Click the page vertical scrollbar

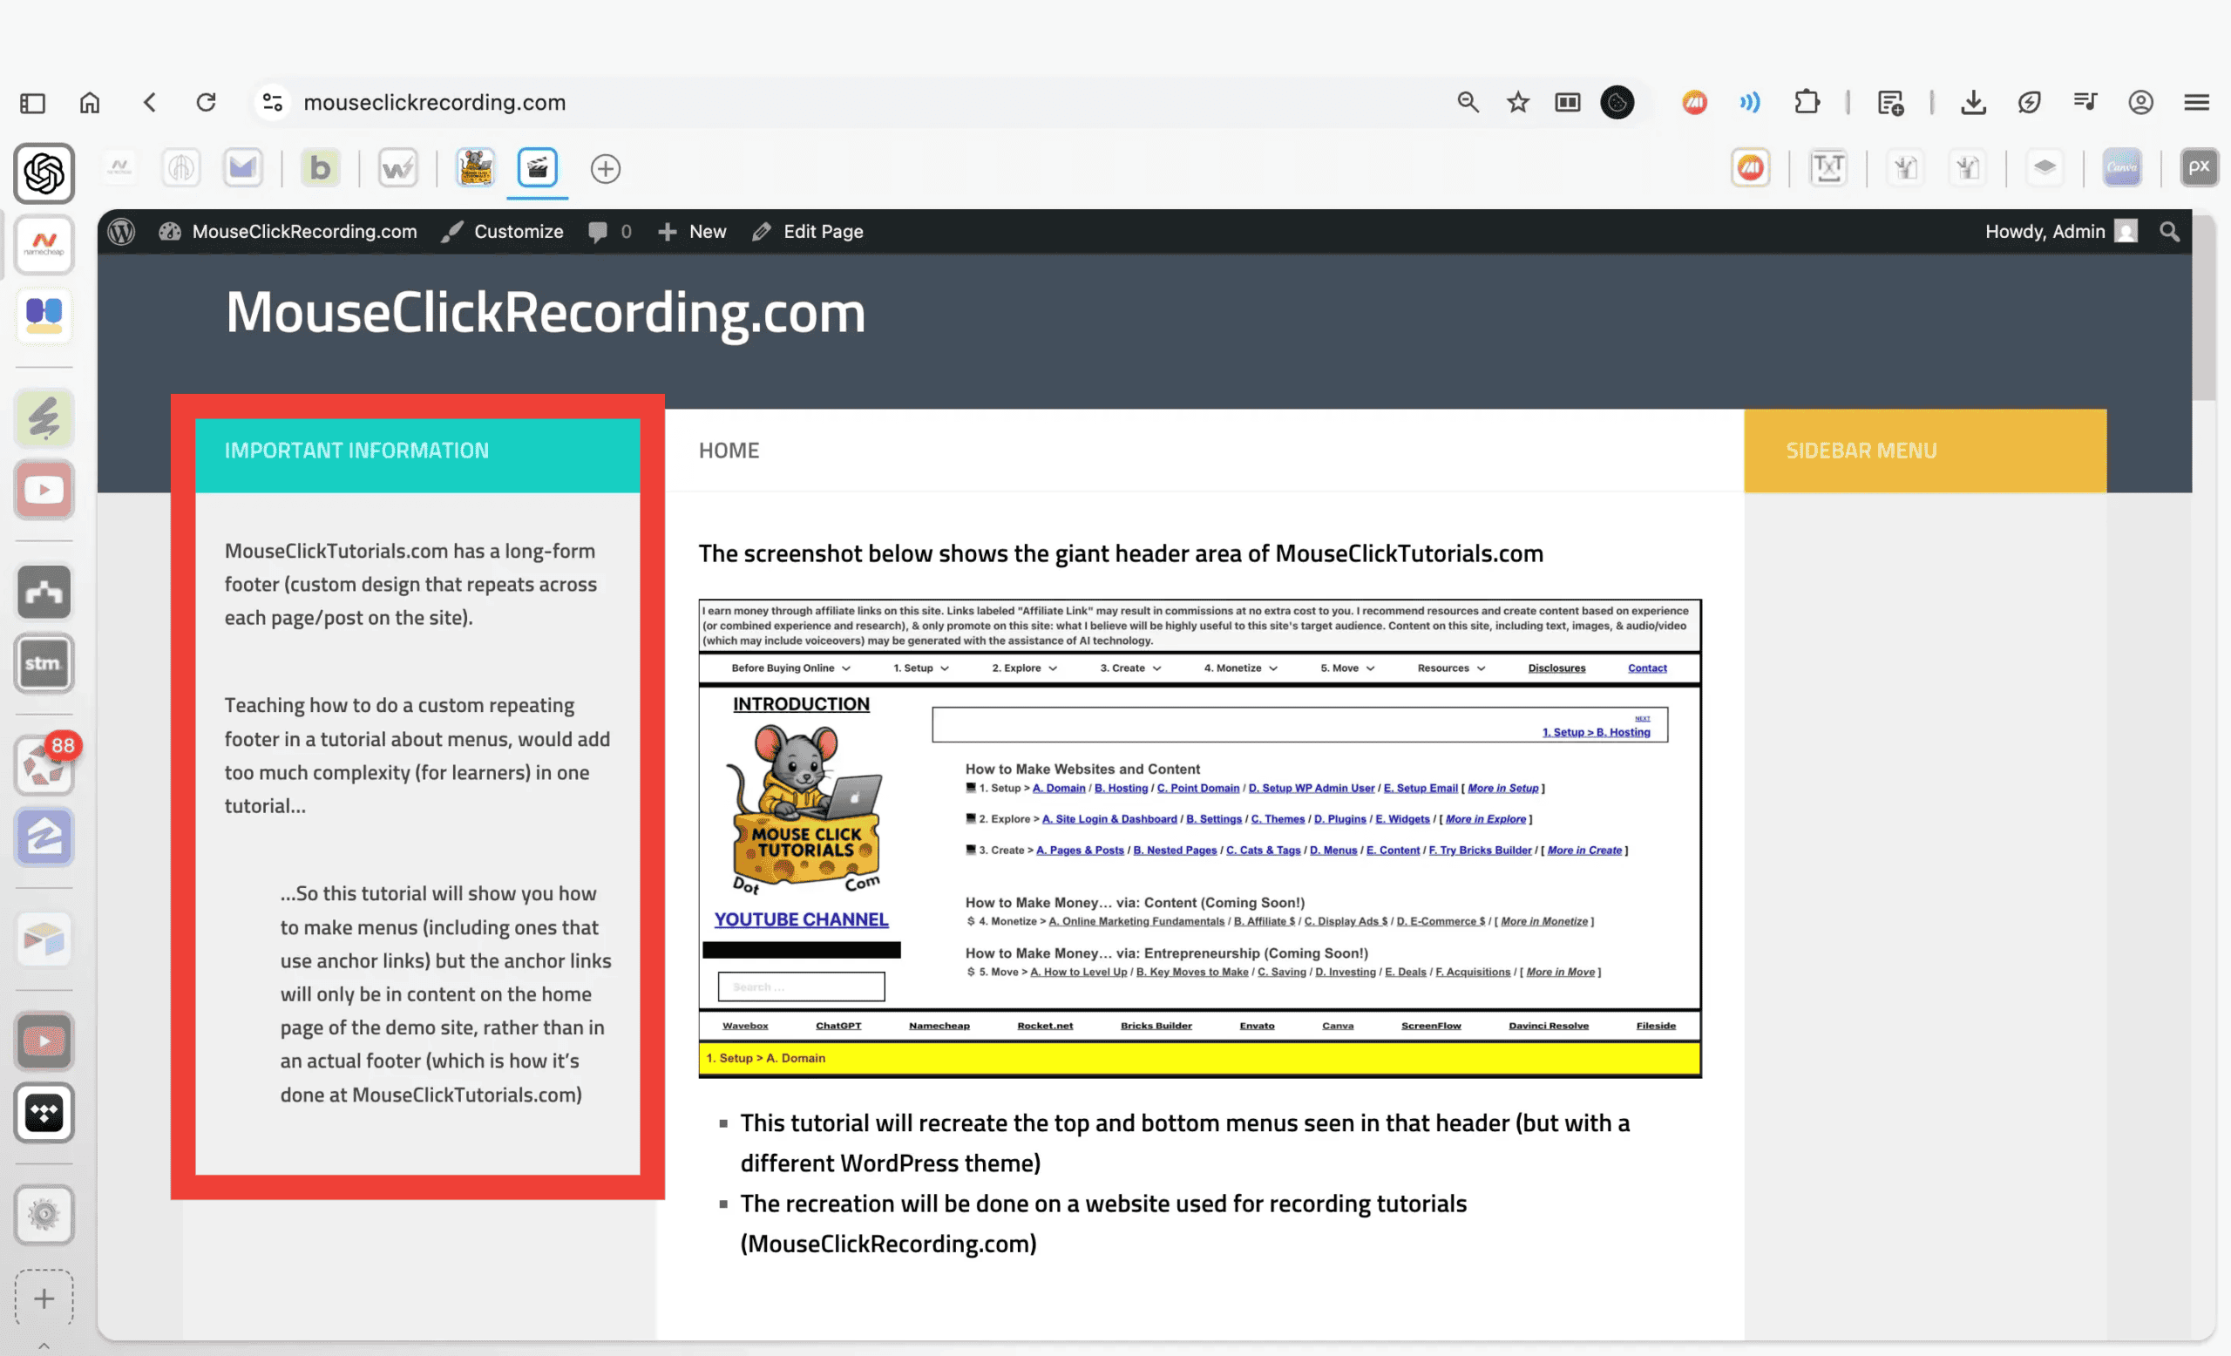(2203, 308)
